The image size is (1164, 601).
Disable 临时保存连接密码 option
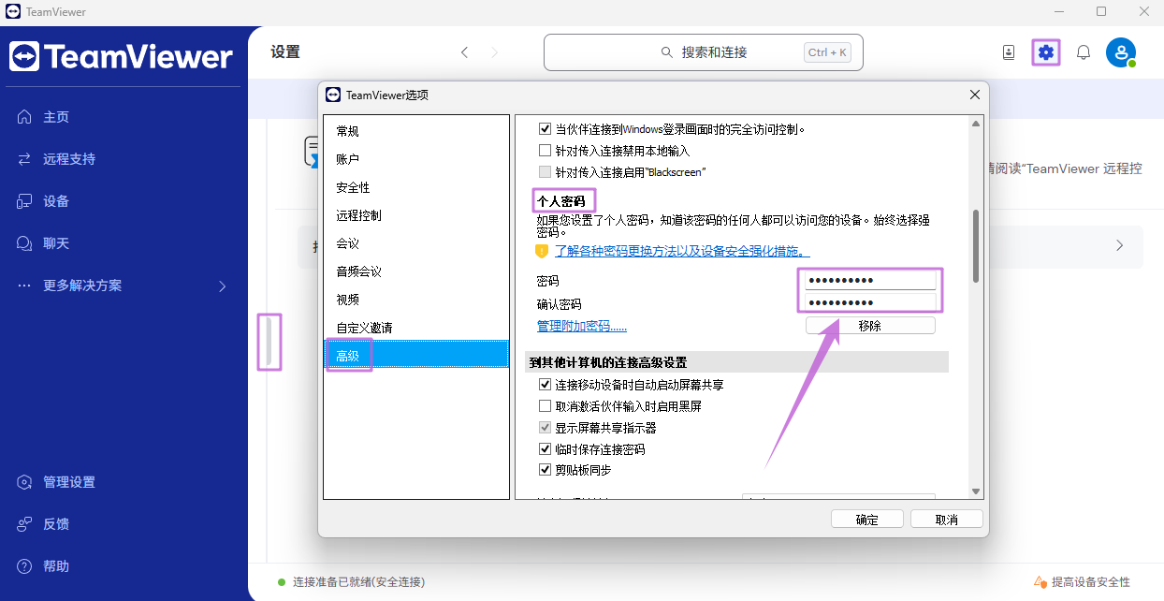[546, 447]
